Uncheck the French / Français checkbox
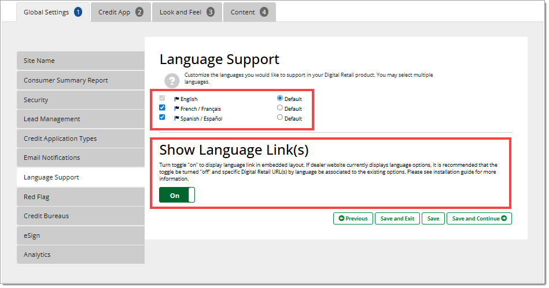The height and width of the screenshot is (288, 549). click(162, 108)
